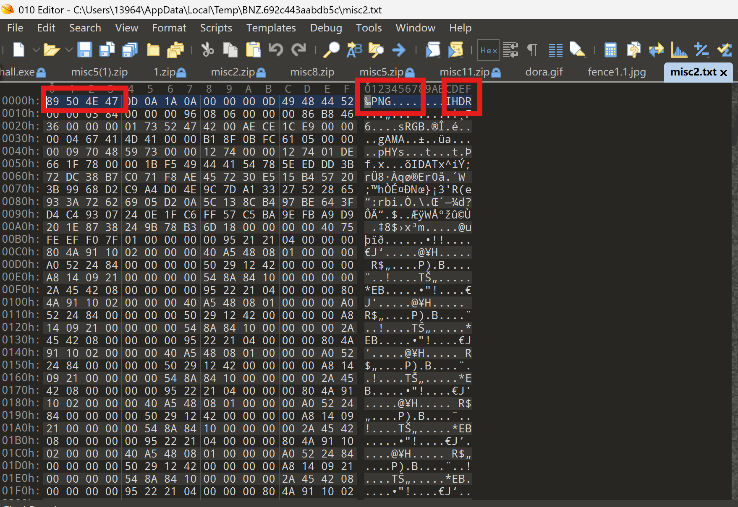Open the Tools menu
This screenshot has width=738, height=507.
369,28
